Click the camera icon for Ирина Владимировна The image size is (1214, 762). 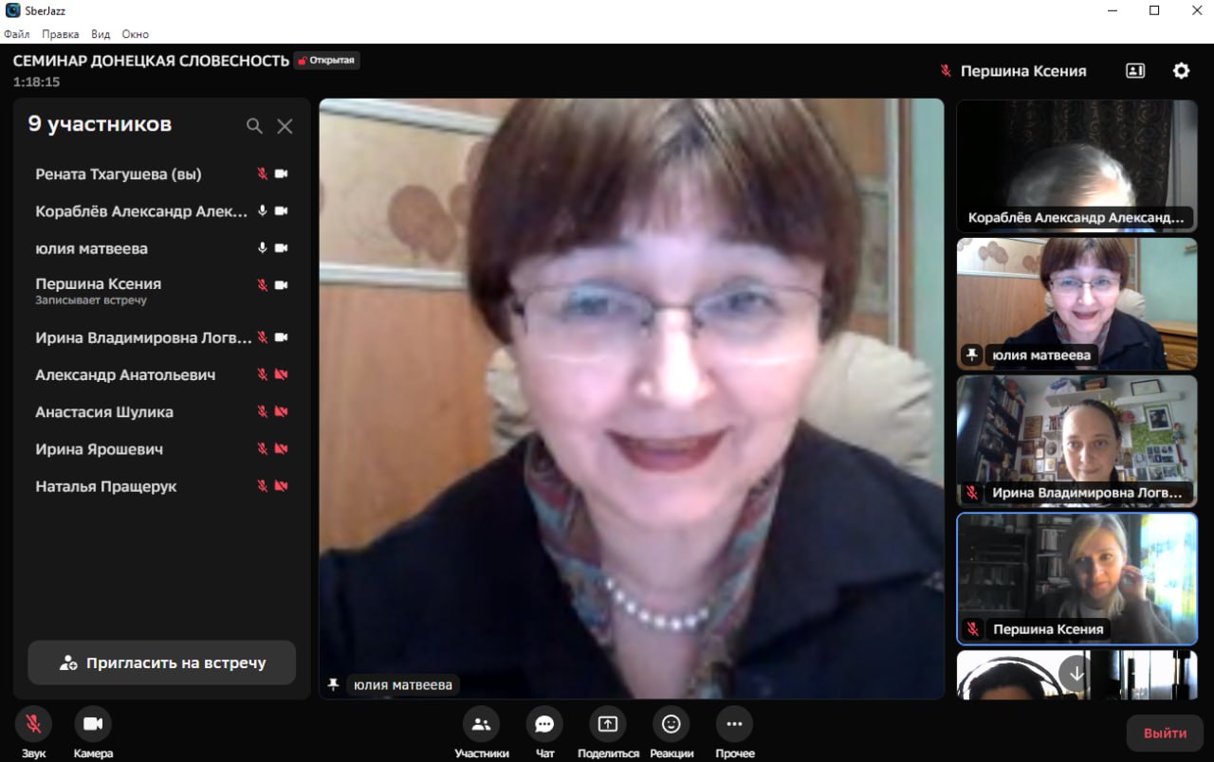pos(281,337)
